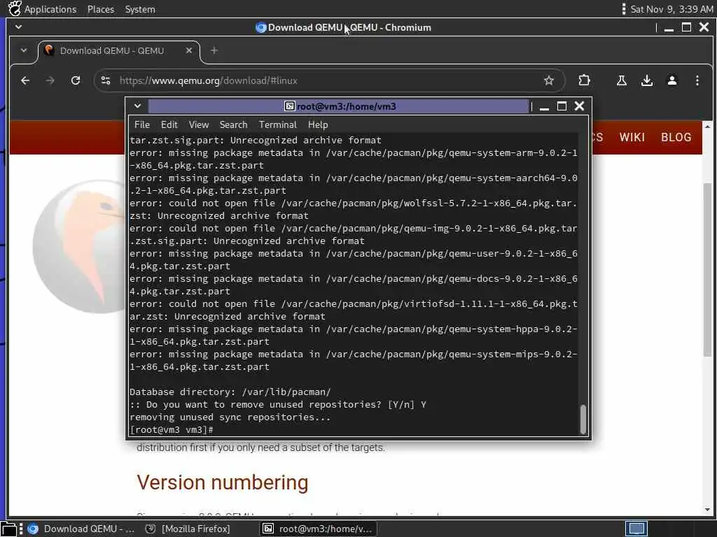
Task: Click the 'removing unused sync repositories...' line
Action: (230, 417)
